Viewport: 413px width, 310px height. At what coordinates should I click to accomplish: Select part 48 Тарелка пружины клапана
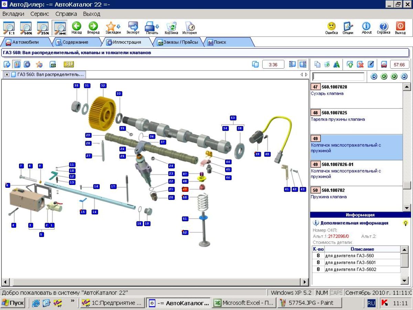coord(356,121)
